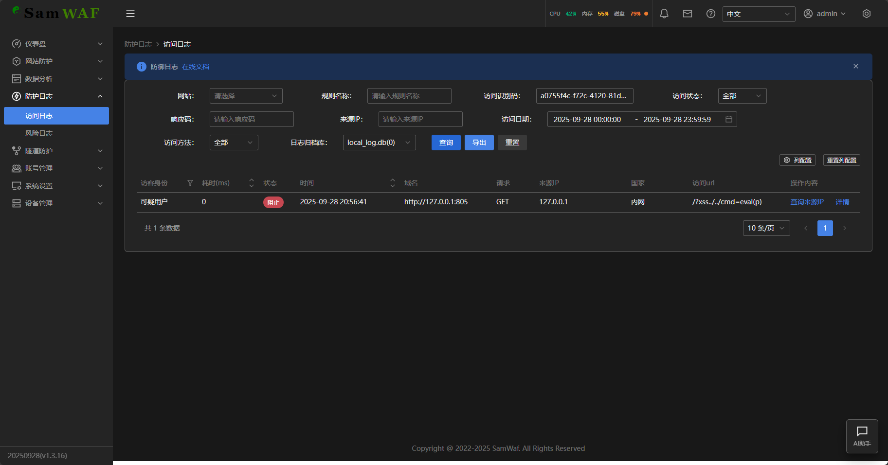Click the 查询 search button
The image size is (888, 465).
[x=446, y=143]
